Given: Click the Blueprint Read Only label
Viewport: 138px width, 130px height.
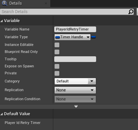Looking at the screenshot, I should [x=21, y=52].
